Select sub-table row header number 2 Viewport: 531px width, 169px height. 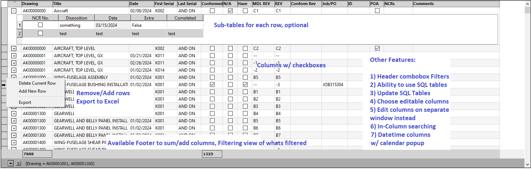[x=20, y=33]
